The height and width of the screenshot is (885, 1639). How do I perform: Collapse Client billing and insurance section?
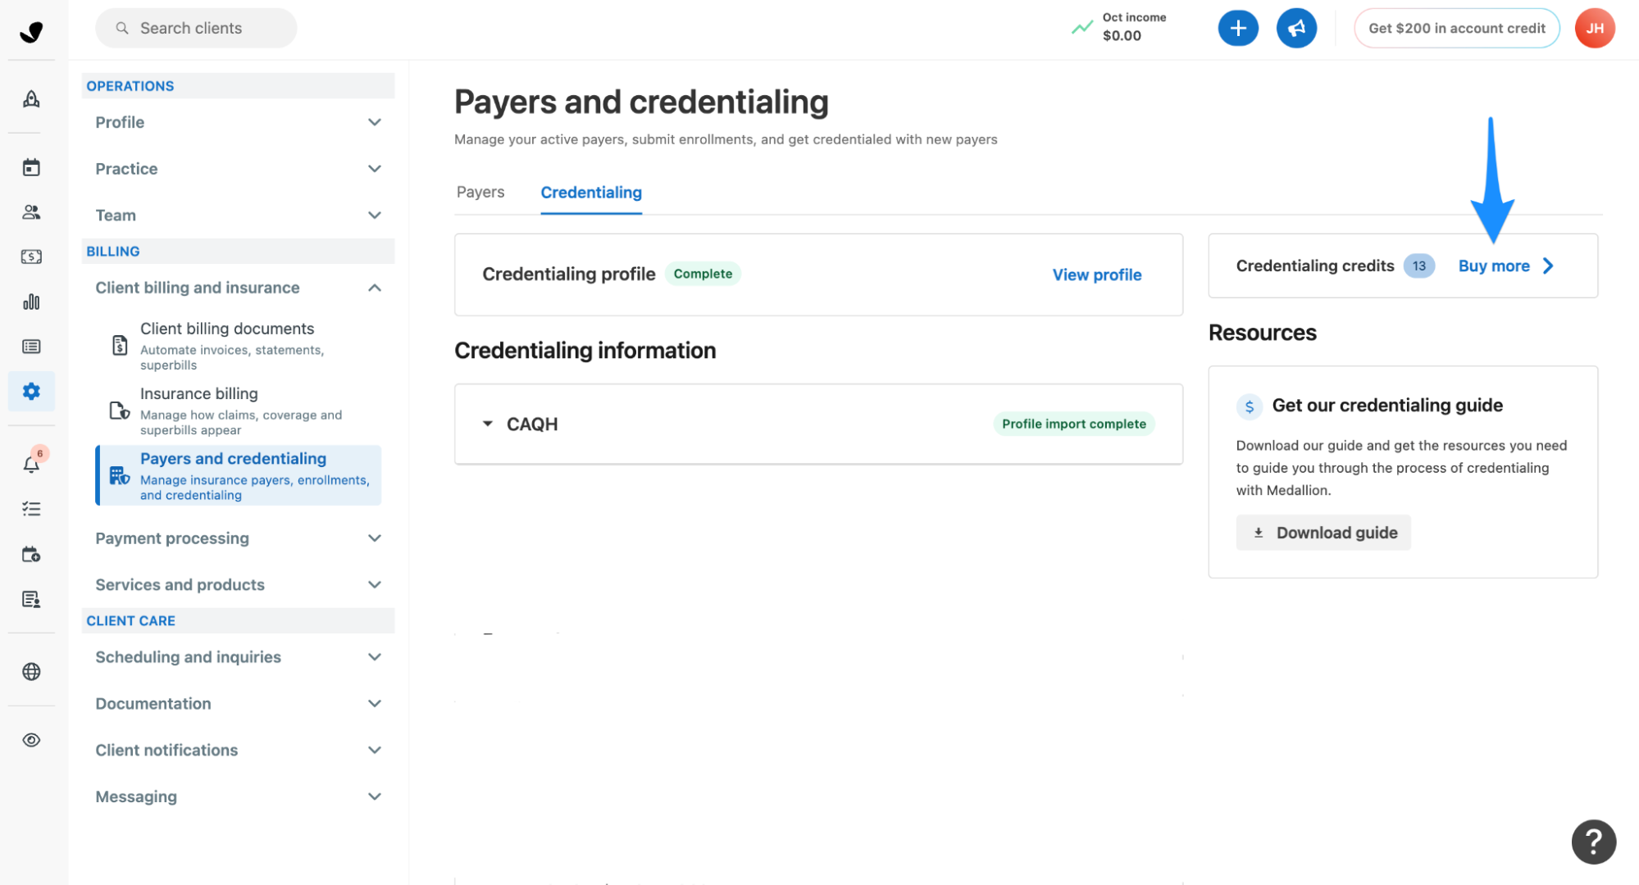(238, 288)
